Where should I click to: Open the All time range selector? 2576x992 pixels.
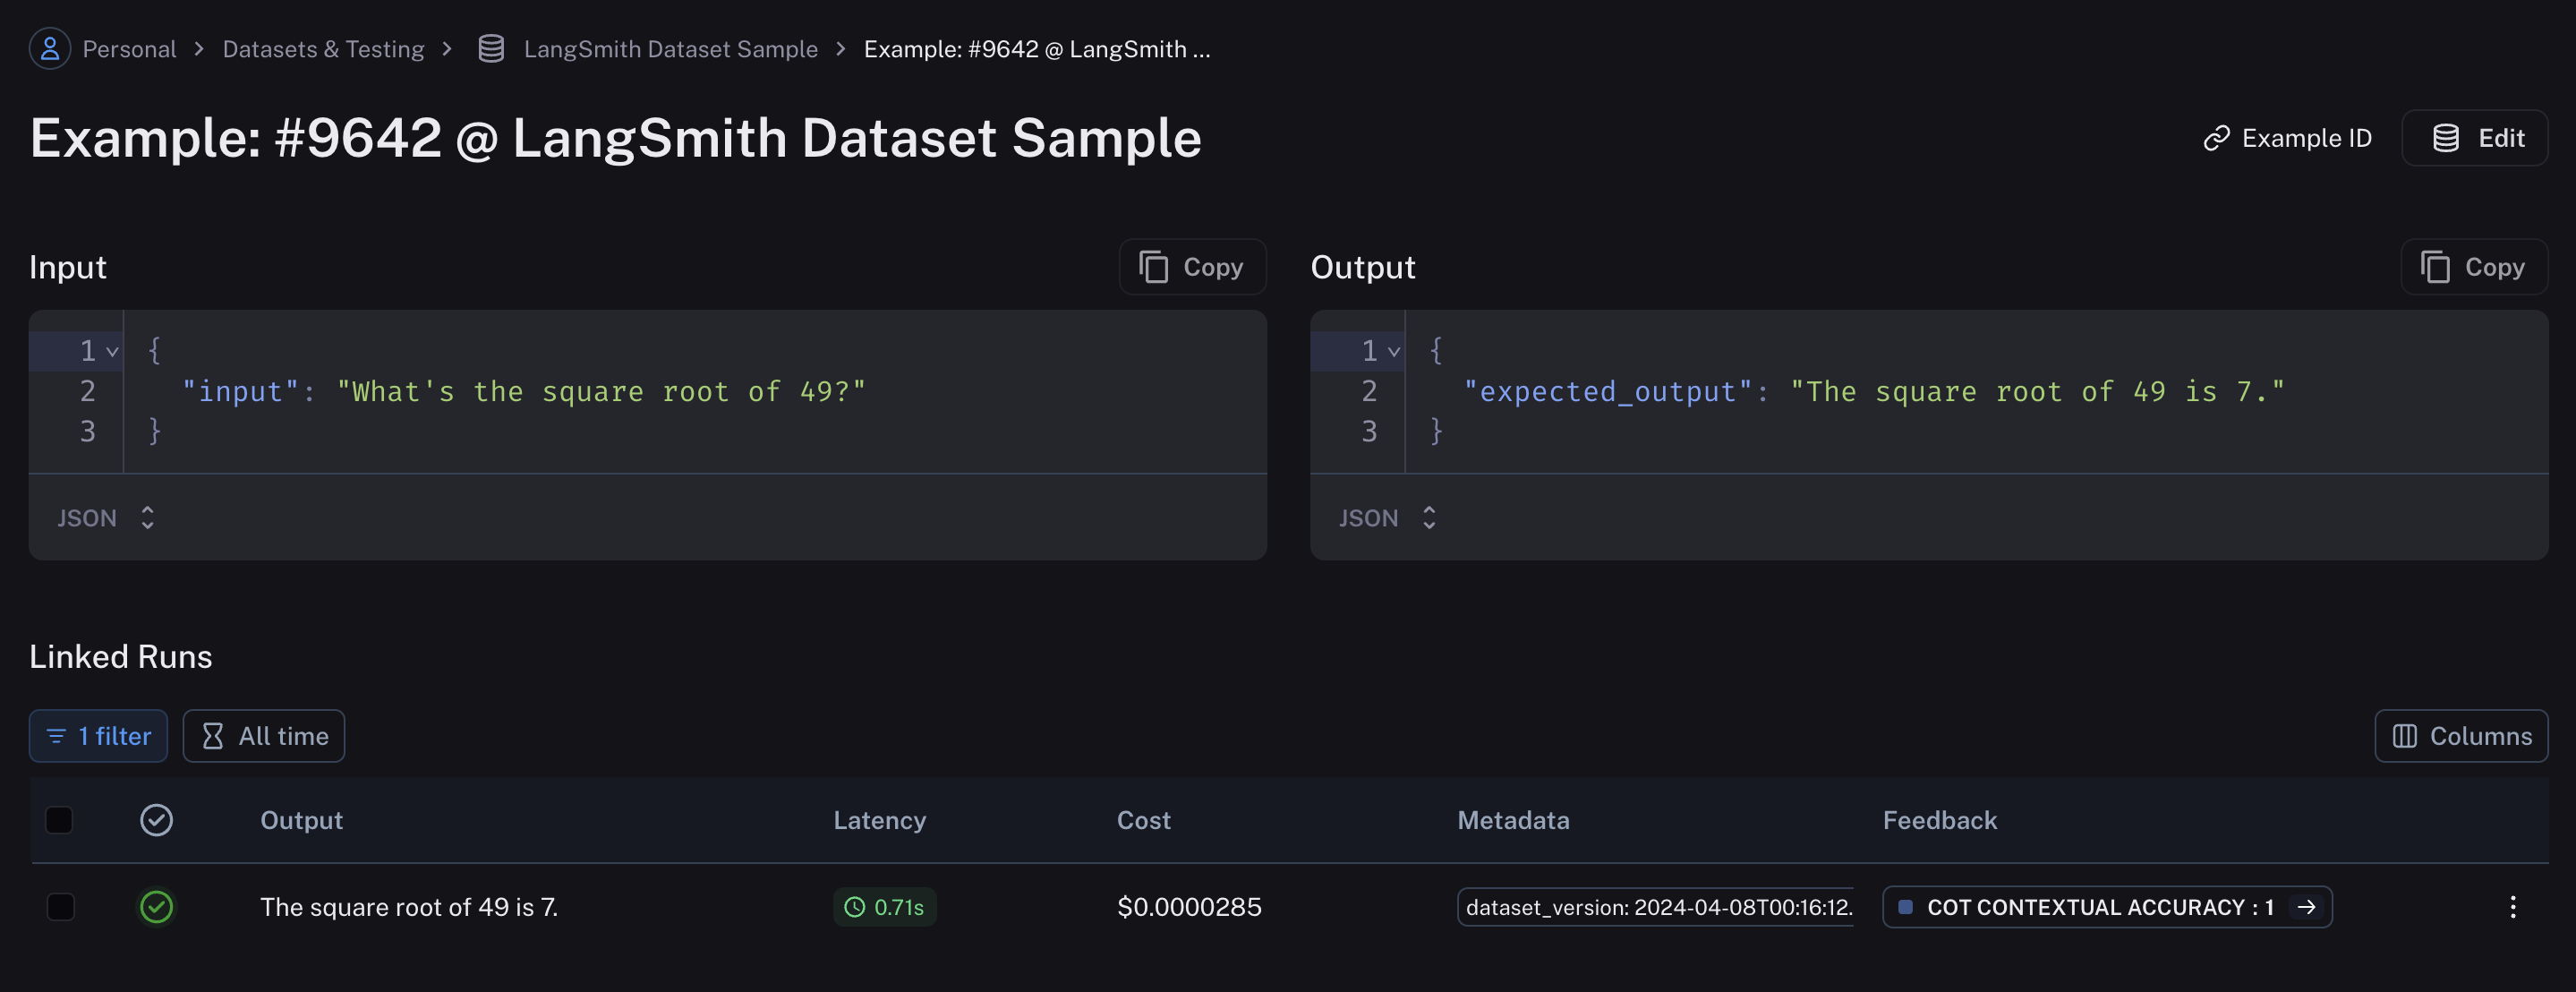coord(264,736)
